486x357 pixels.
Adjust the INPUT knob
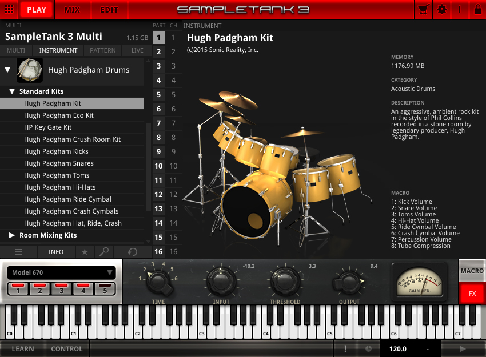click(221, 281)
